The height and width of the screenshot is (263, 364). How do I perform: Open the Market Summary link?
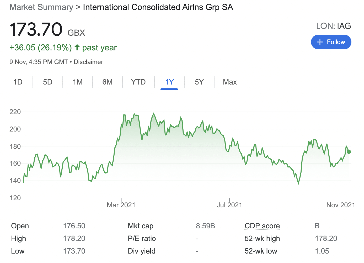tap(41, 7)
